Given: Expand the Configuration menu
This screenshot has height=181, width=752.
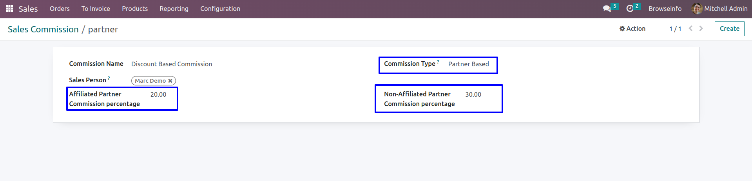Looking at the screenshot, I should [x=220, y=9].
